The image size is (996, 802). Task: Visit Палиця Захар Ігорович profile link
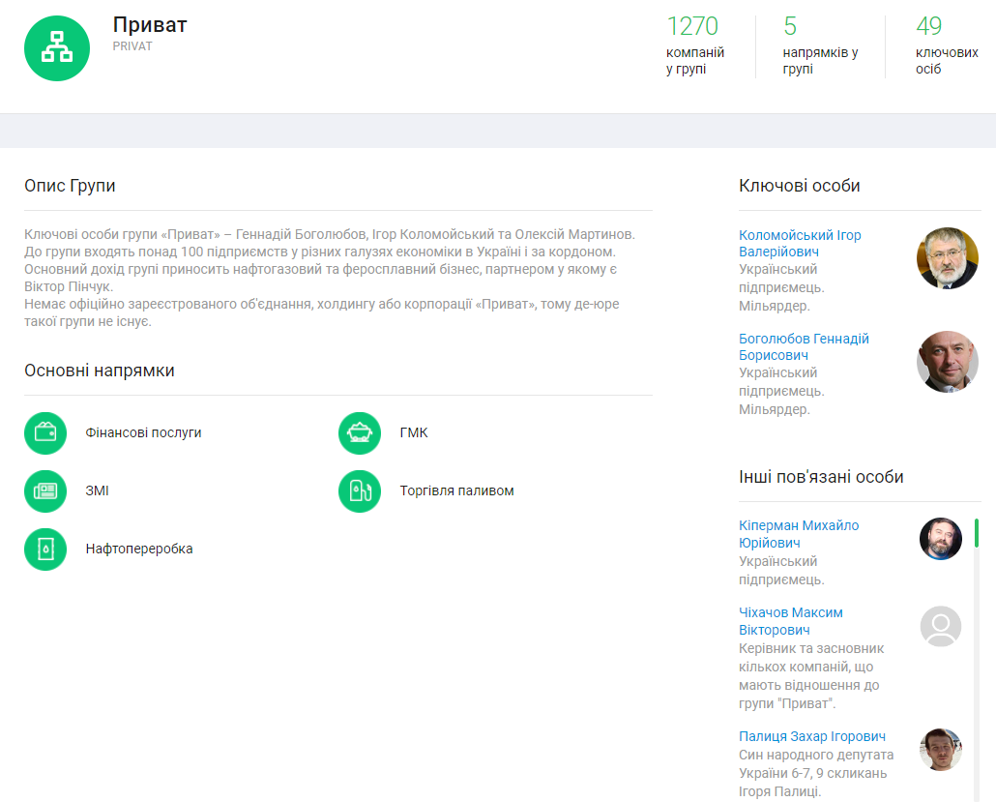tap(811, 736)
